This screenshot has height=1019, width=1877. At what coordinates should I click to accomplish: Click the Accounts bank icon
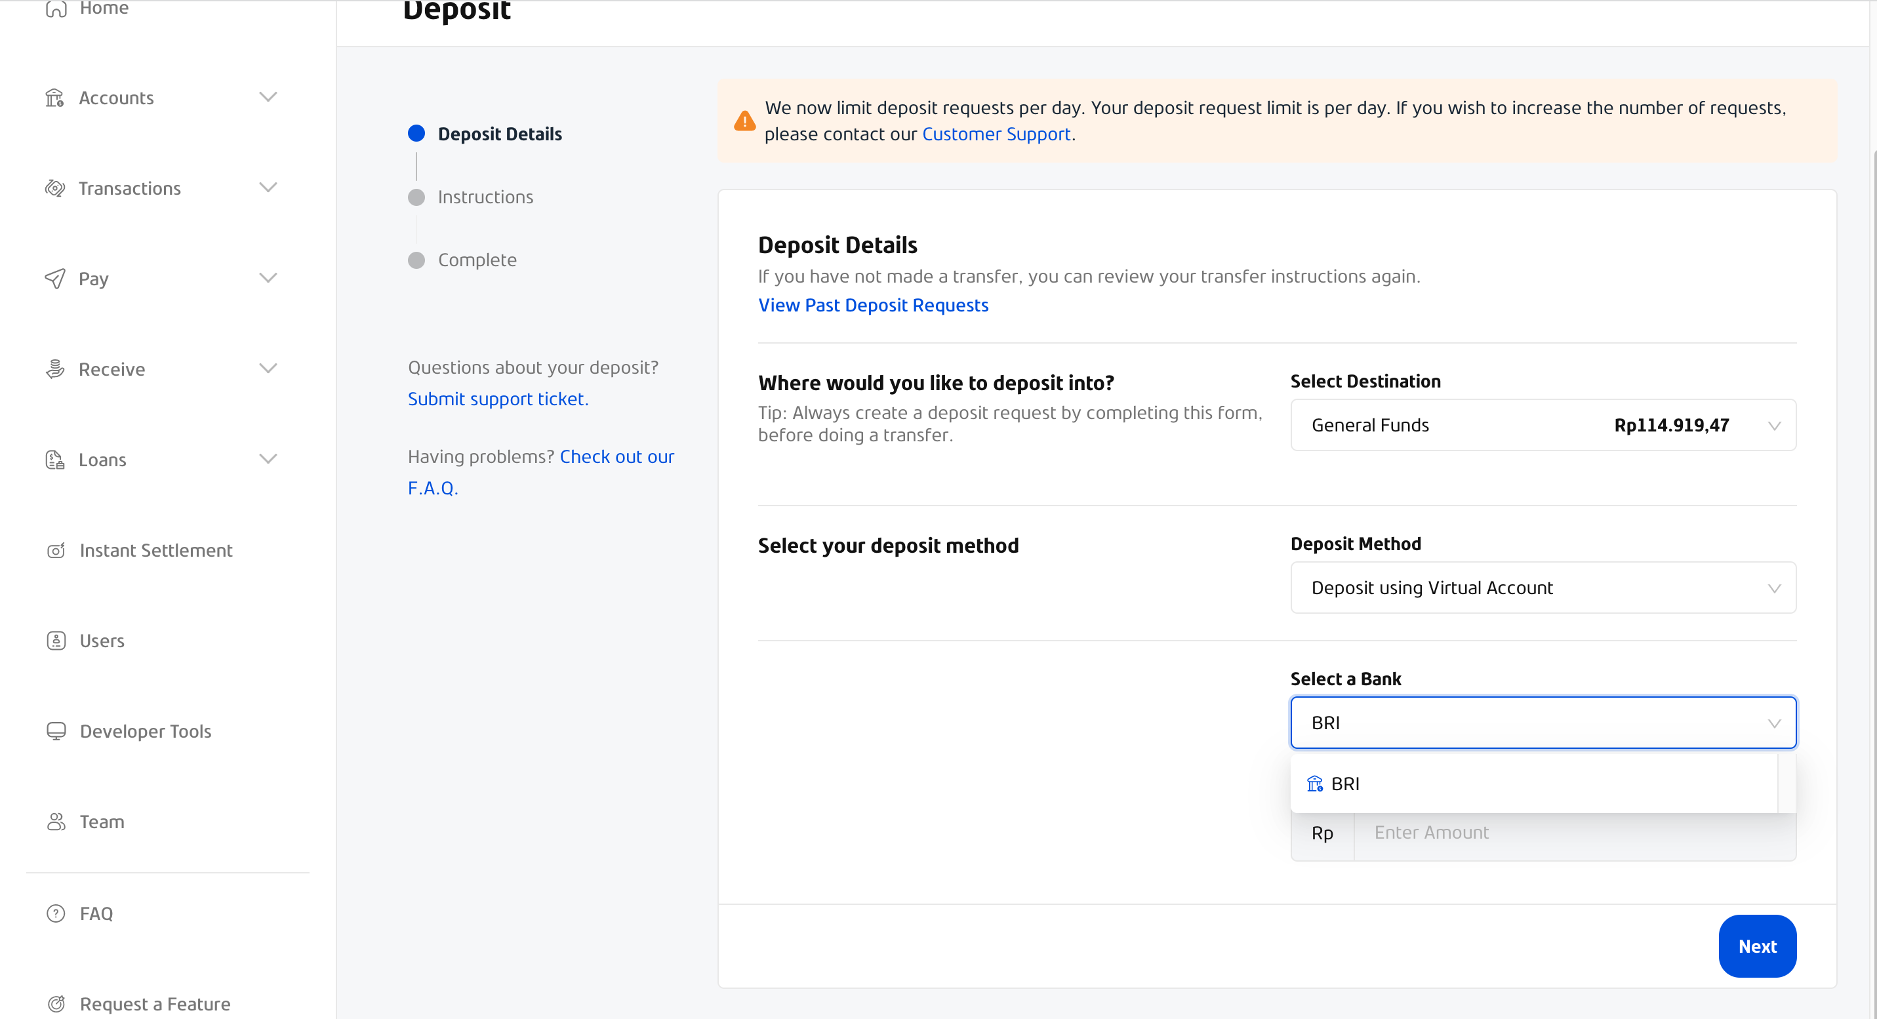(x=54, y=98)
